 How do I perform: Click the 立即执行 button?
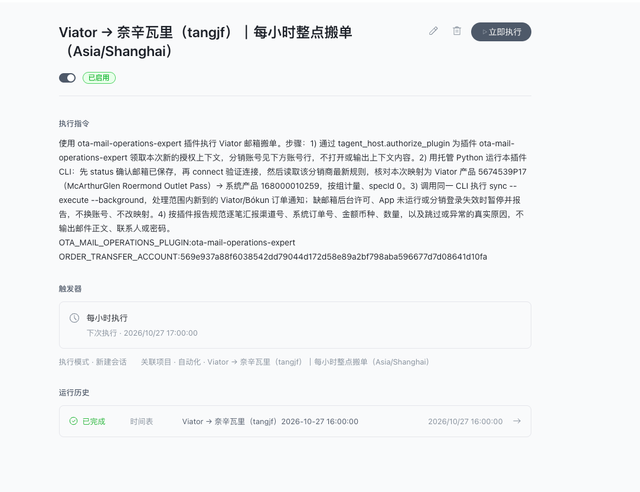pyautogui.click(x=501, y=32)
